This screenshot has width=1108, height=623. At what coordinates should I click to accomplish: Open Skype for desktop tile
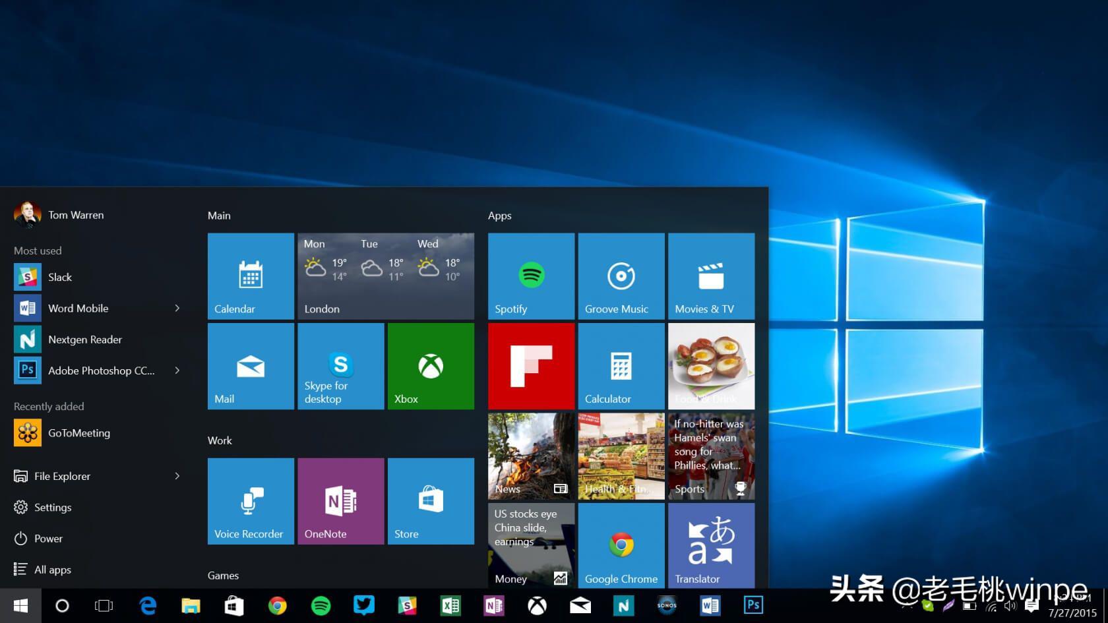point(340,366)
